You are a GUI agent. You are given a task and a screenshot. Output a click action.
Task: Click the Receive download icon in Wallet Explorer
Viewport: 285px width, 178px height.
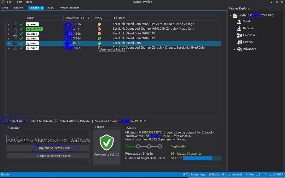pyautogui.click(x=239, y=28)
